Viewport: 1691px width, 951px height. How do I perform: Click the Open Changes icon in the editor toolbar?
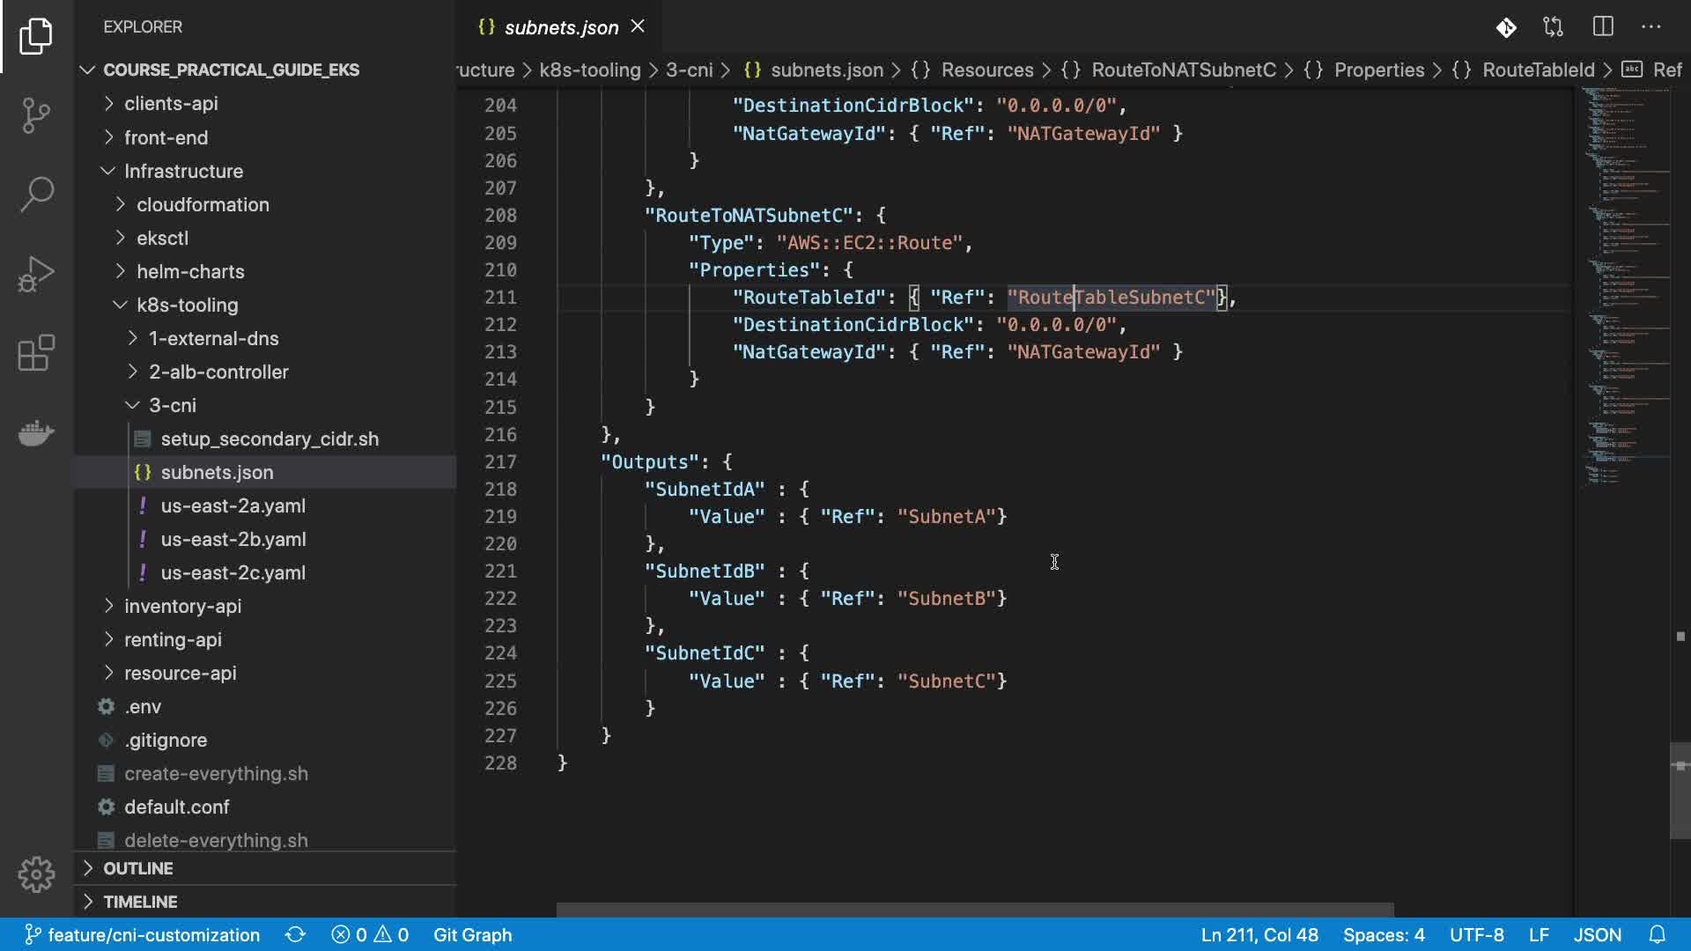click(x=1554, y=27)
